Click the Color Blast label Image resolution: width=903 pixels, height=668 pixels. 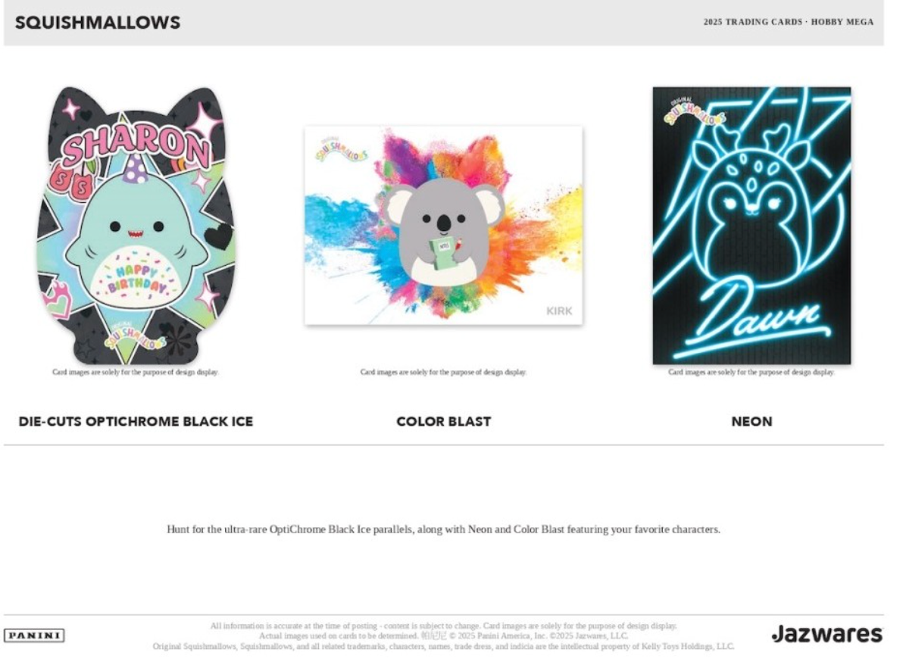pyautogui.click(x=443, y=422)
